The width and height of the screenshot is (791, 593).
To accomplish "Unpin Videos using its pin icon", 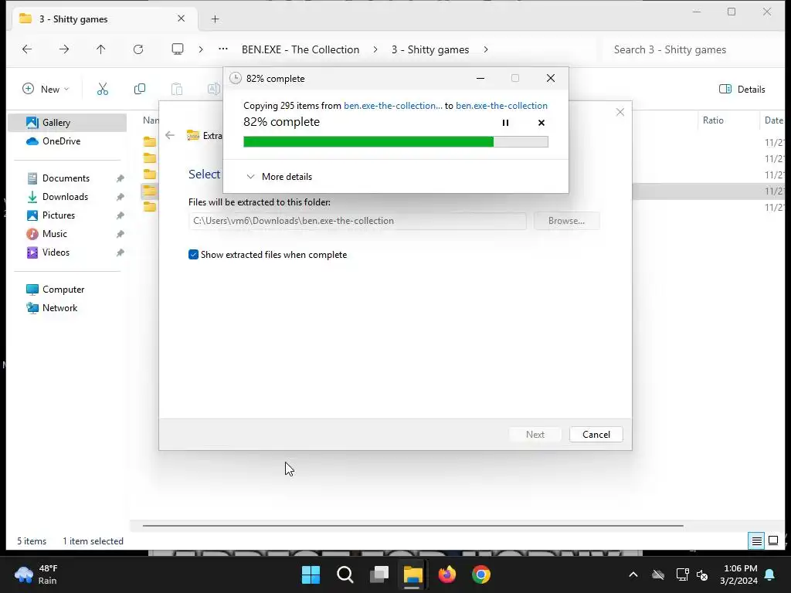I will [x=120, y=252].
